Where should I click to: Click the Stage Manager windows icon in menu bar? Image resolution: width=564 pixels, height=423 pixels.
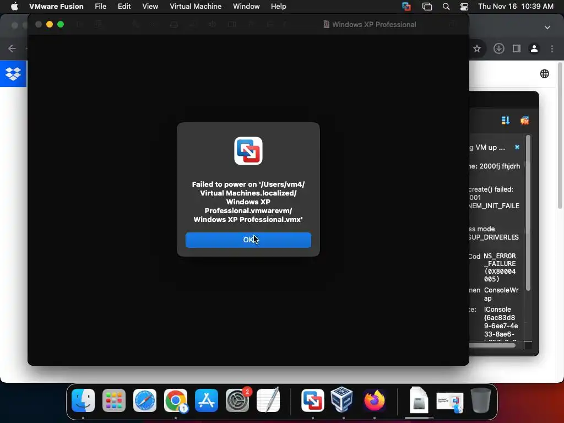(x=427, y=7)
